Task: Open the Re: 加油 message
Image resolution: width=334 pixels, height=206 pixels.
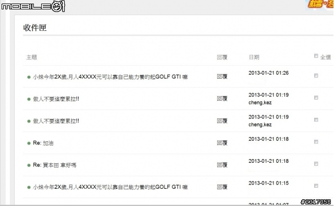Action: 43,143
